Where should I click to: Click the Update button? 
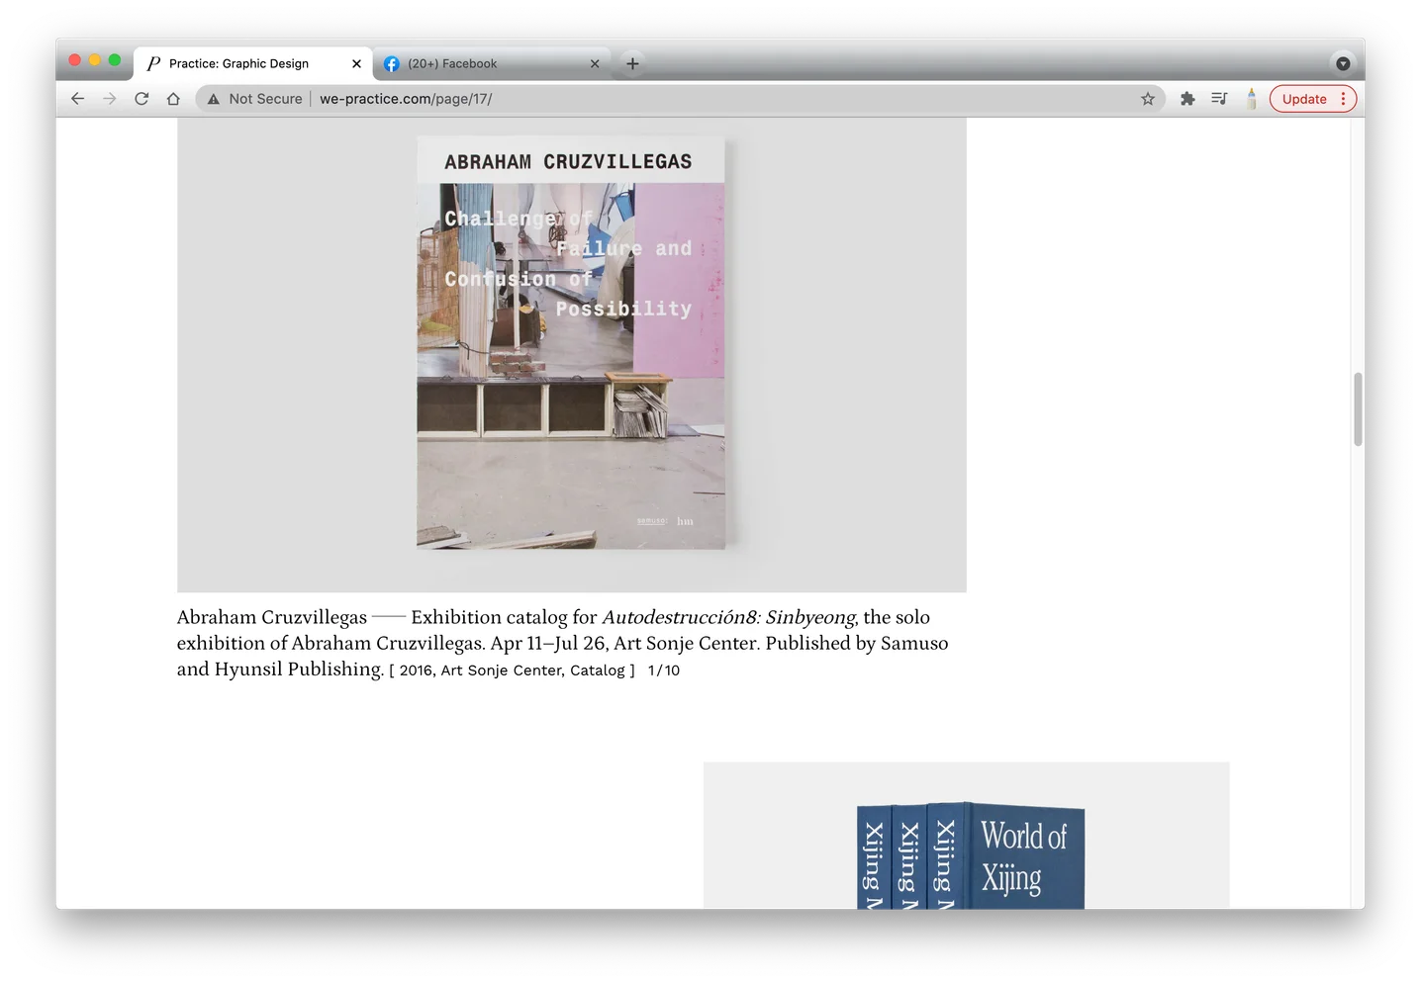[1303, 99]
